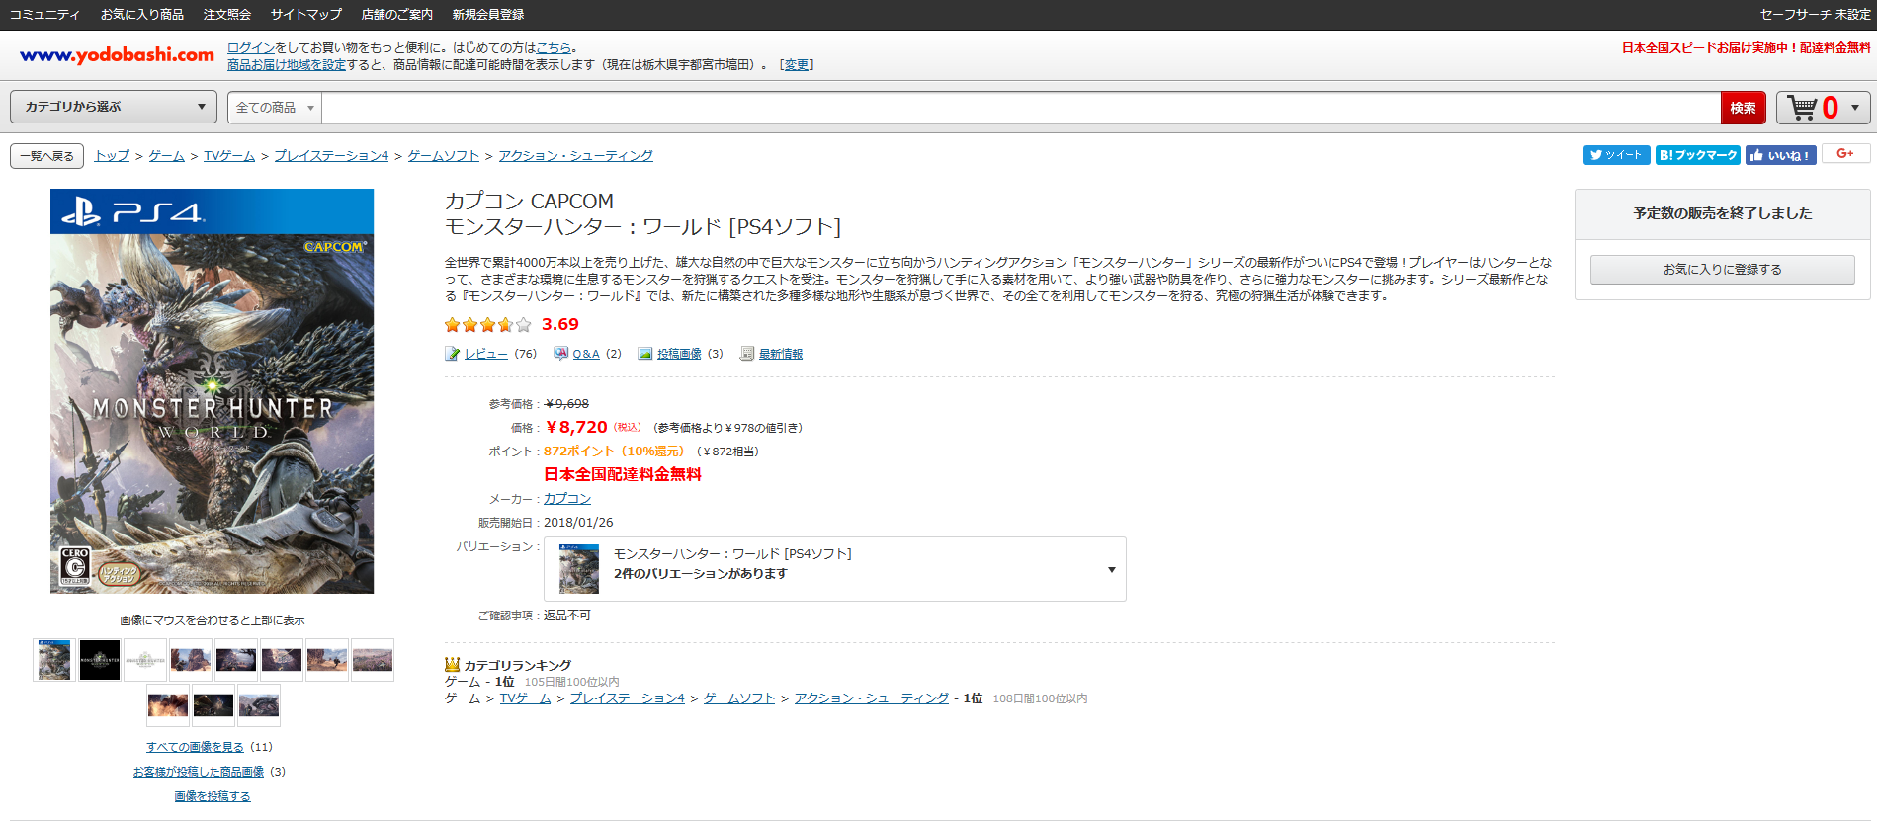Click アクション・シューティング in the category ranking row

pyautogui.click(x=872, y=698)
